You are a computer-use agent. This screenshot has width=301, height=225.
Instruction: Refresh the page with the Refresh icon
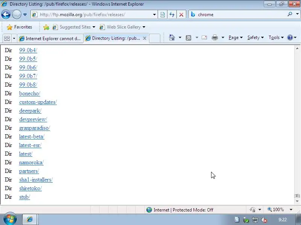(172, 15)
